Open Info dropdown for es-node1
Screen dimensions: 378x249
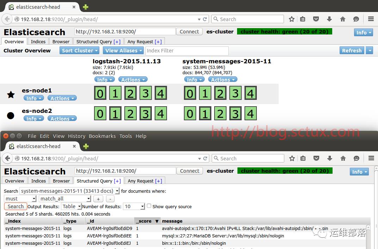[x=34, y=98]
